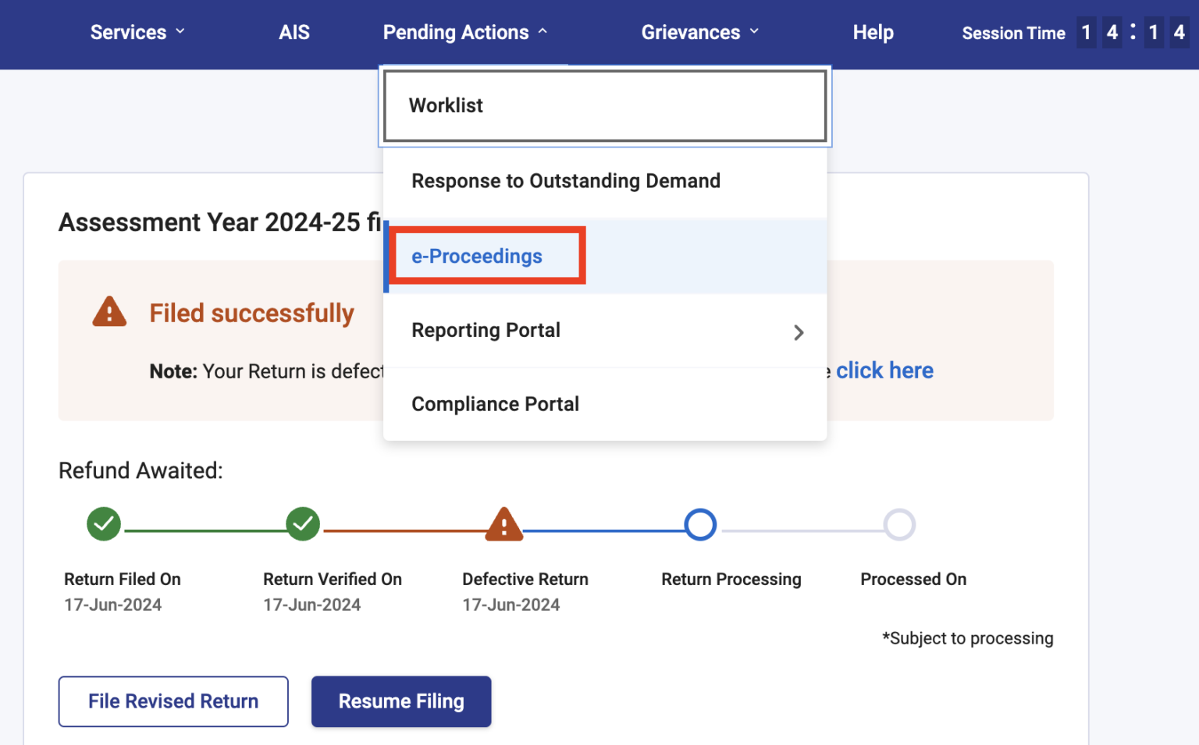This screenshot has height=745, width=1199.
Task: Expand the Reporting Portal submenu arrow
Action: [x=799, y=332]
